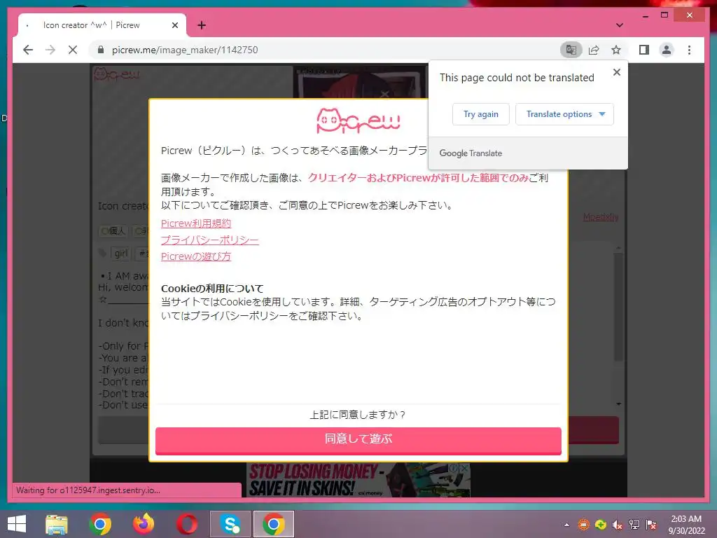Open the tab search chevron

point(620,25)
